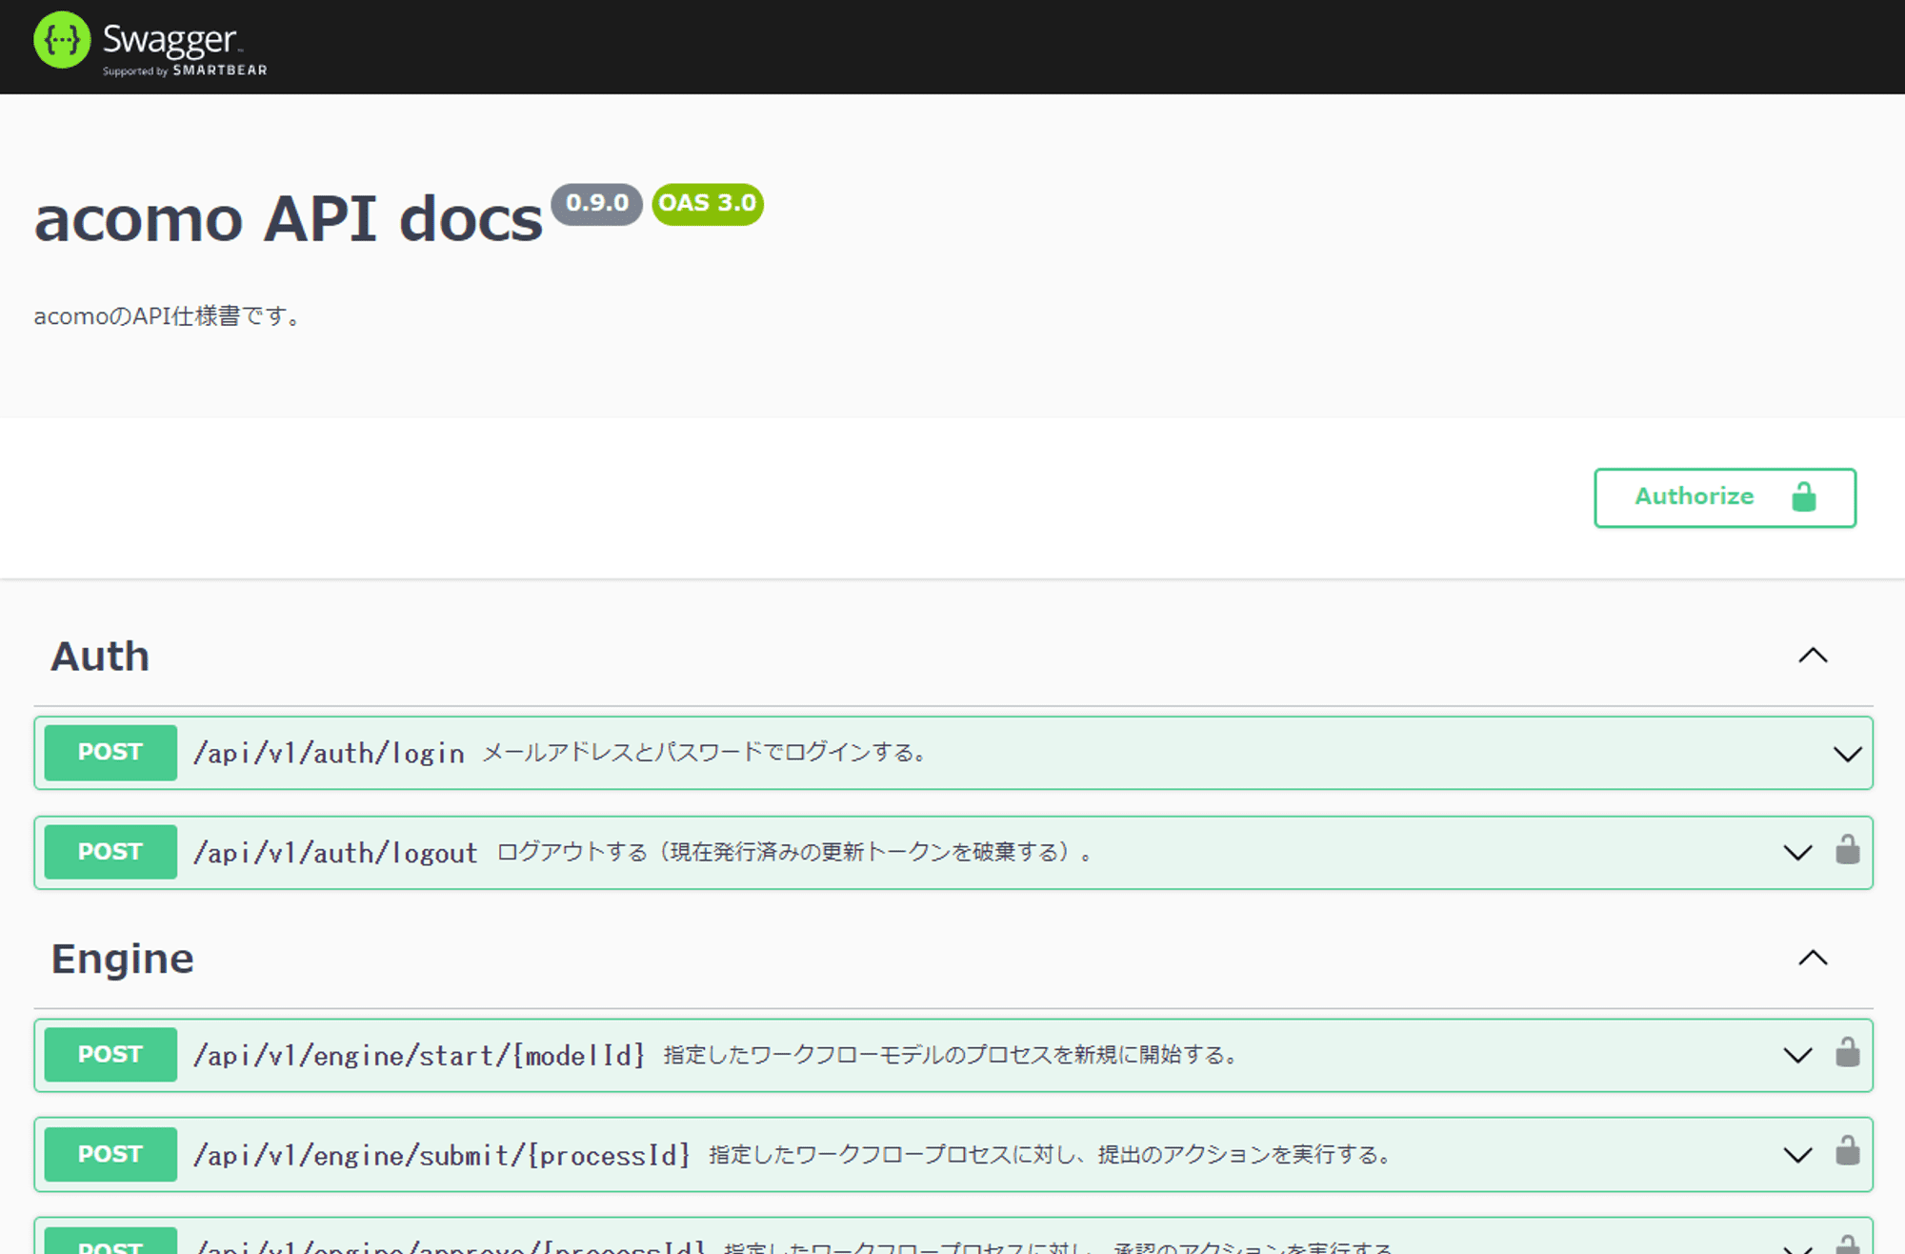The height and width of the screenshot is (1254, 1905).
Task: Click POST badge of /api/v1/auth/login
Action: (x=110, y=752)
